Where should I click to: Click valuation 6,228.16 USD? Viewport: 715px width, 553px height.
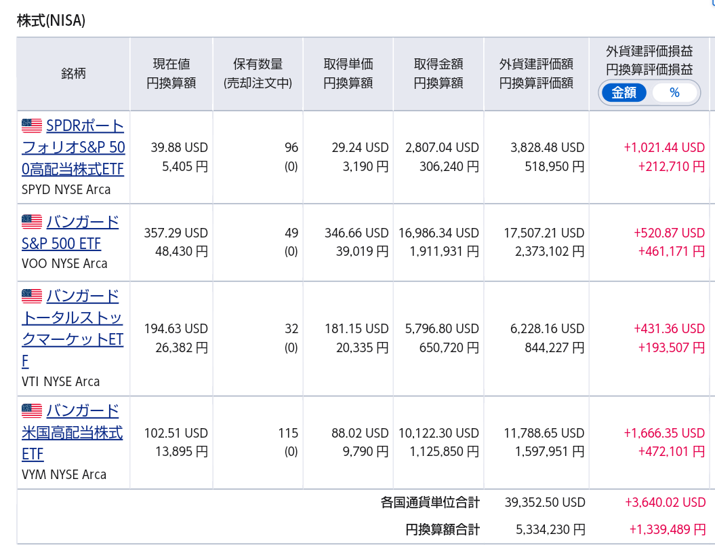coord(547,329)
